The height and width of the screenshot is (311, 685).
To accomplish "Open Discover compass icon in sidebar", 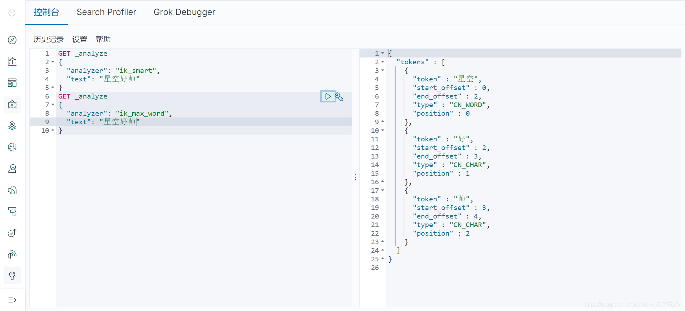I will [12, 40].
